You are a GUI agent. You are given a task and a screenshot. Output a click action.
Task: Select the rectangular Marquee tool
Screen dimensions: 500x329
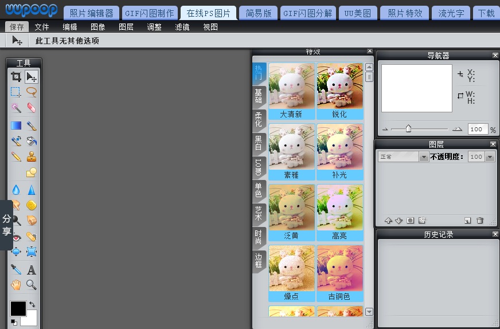click(16, 92)
